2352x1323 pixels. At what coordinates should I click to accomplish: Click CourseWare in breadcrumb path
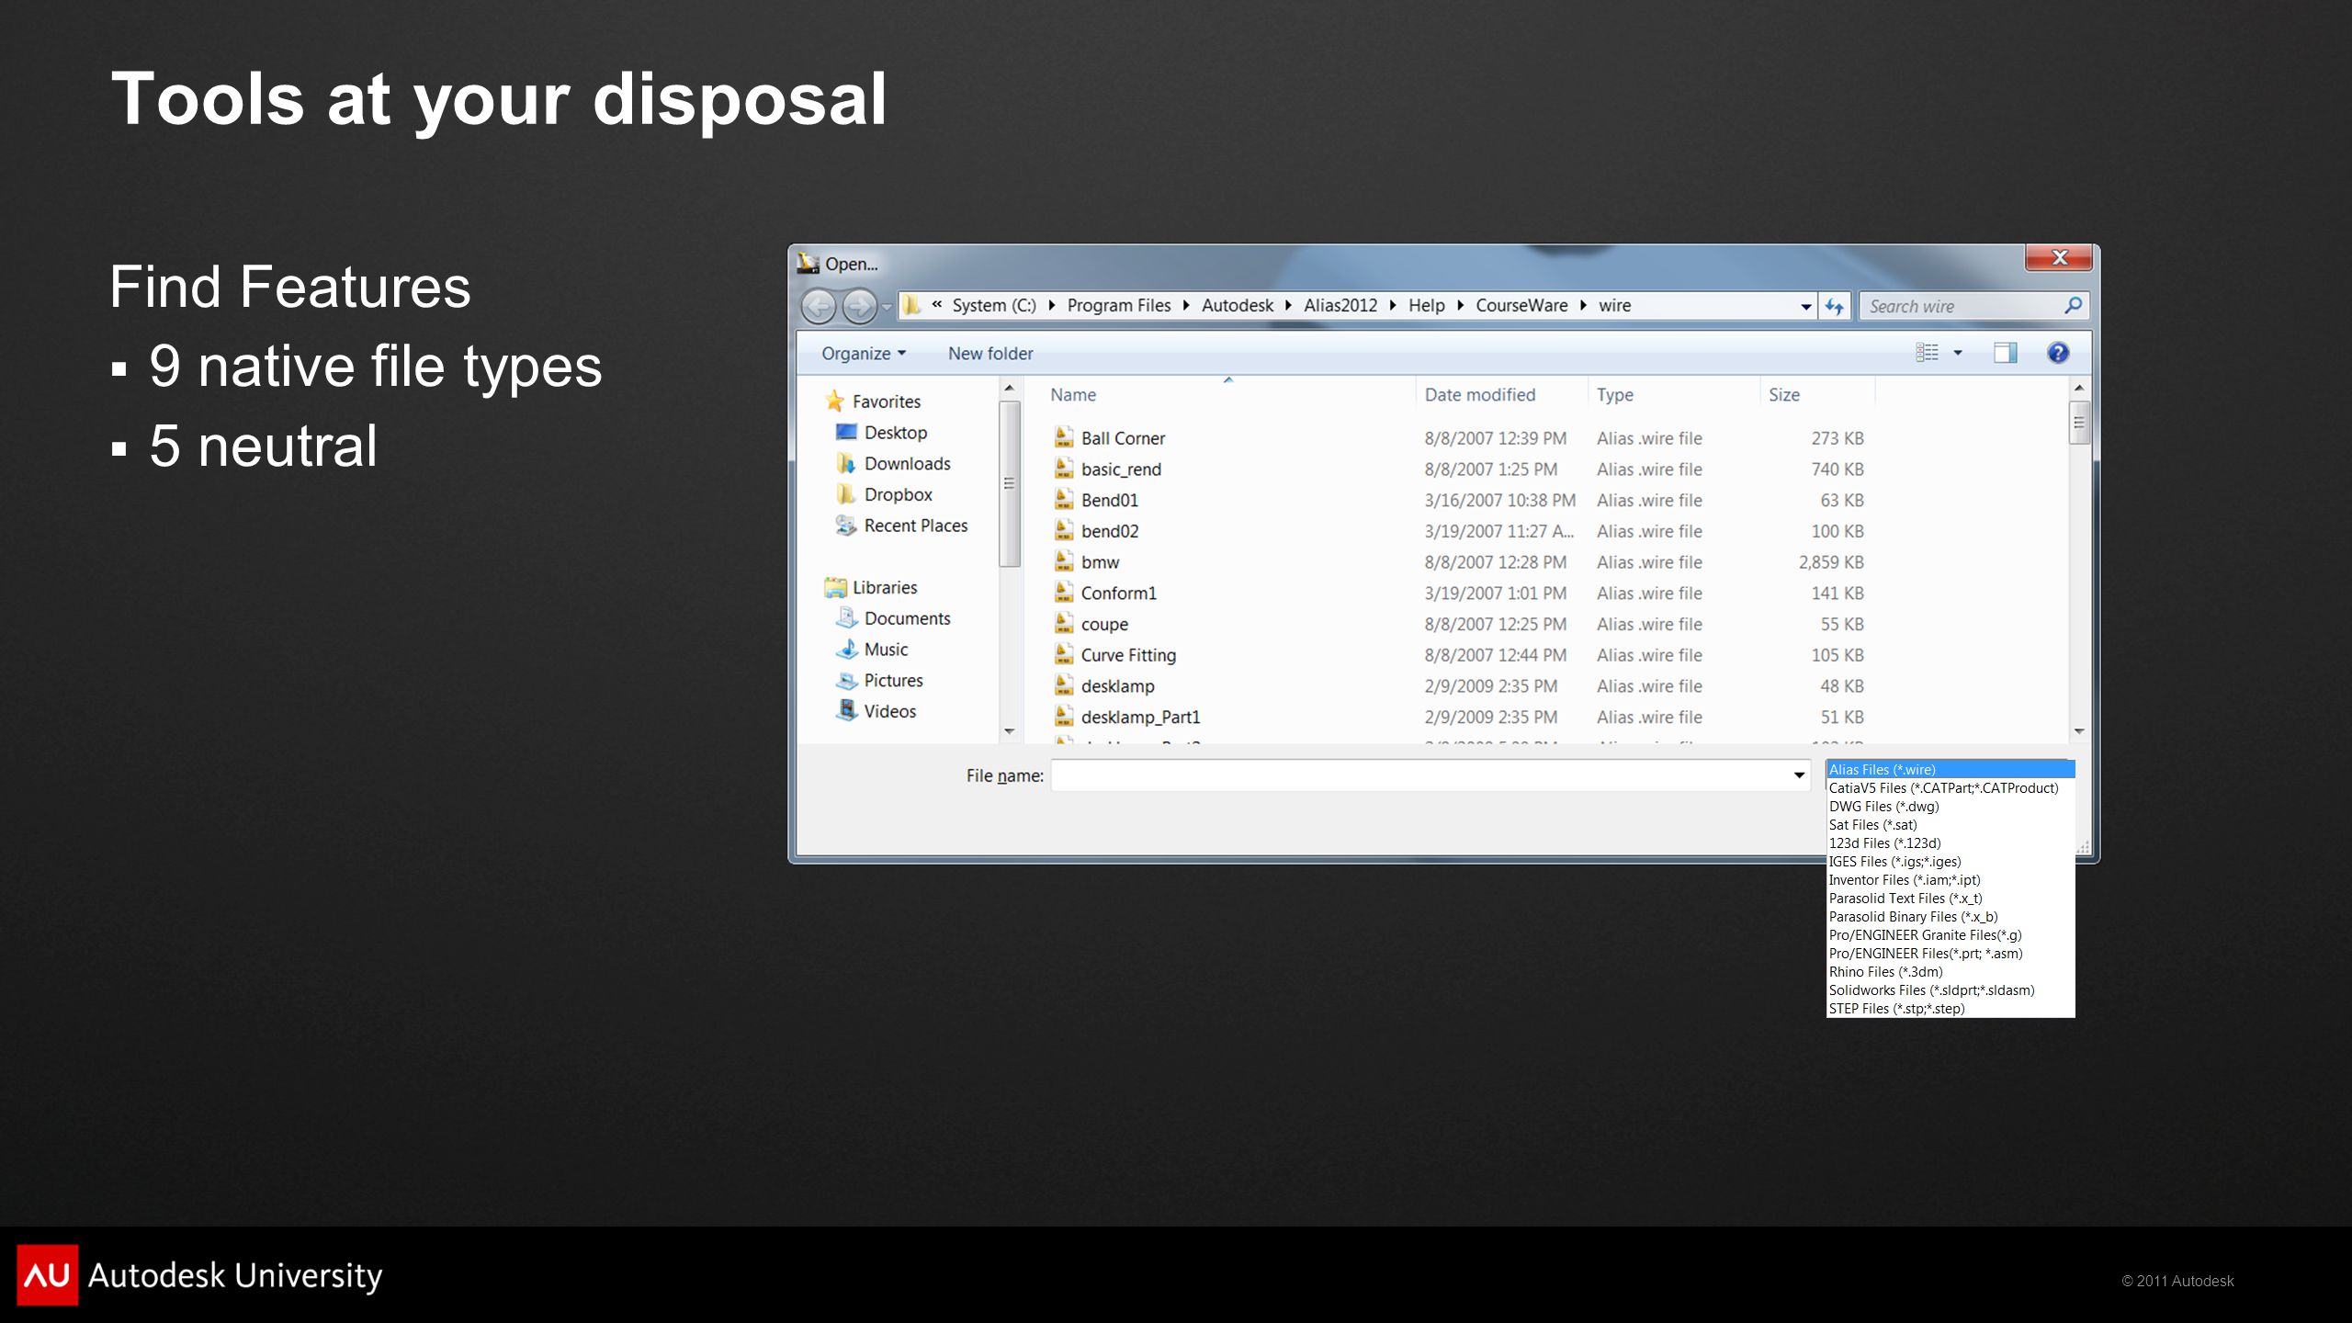click(x=1521, y=306)
